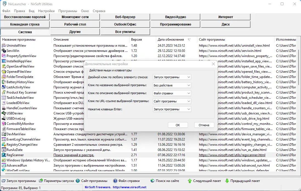Open the Enter key action dropdown
This screenshot has width=301, height=191.
(x=172, y=109)
